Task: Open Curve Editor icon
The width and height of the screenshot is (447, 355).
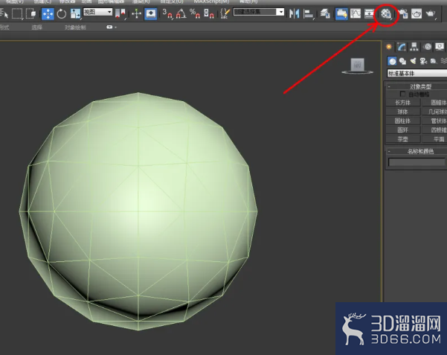Action: 356,13
